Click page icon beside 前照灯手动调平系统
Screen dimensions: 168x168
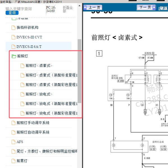click(13, 123)
